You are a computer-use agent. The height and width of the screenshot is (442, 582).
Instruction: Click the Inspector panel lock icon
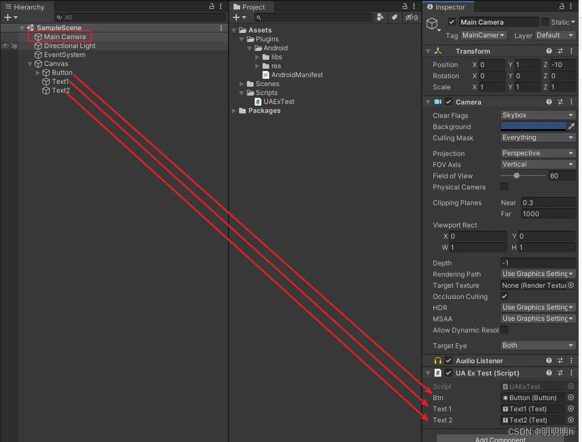click(x=562, y=6)
